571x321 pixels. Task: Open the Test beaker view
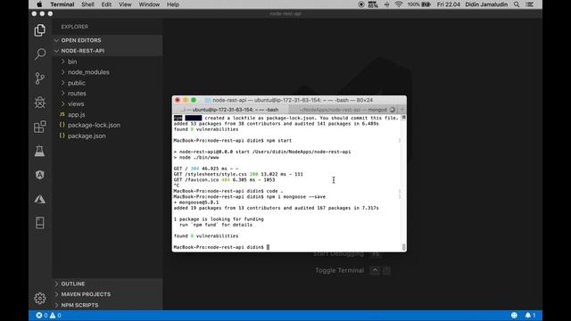(39, 151)
